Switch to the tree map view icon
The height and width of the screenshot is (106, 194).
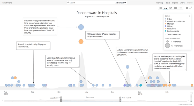pos(175,8)
